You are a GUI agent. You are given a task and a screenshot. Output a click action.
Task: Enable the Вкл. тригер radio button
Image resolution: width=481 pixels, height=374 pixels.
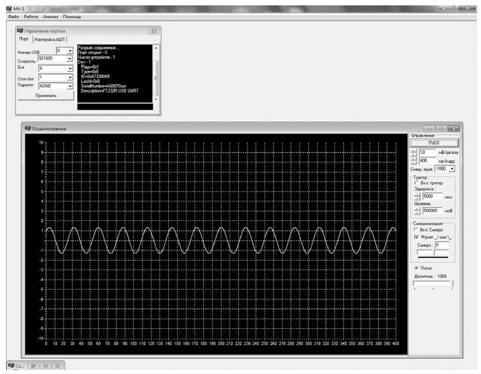point(416,183)
